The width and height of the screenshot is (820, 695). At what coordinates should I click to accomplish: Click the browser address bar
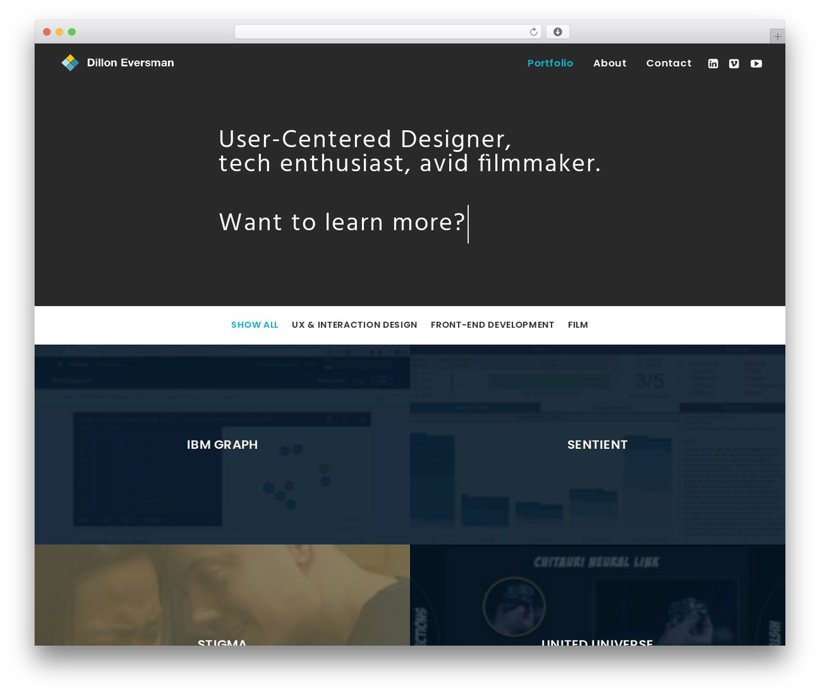[388, 32]
